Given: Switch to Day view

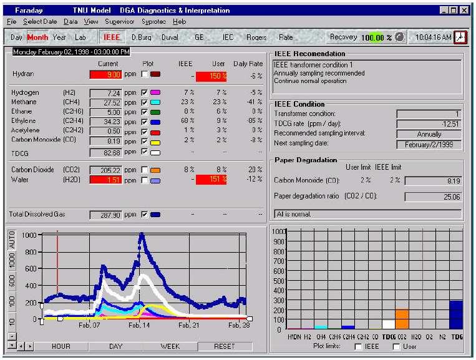Looking at the screenshot, I should coord(16,37).
